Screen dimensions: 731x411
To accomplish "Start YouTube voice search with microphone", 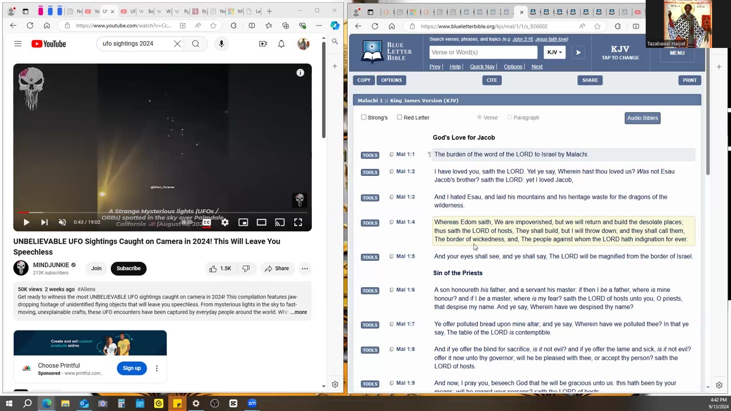I will tap(222, 44).
